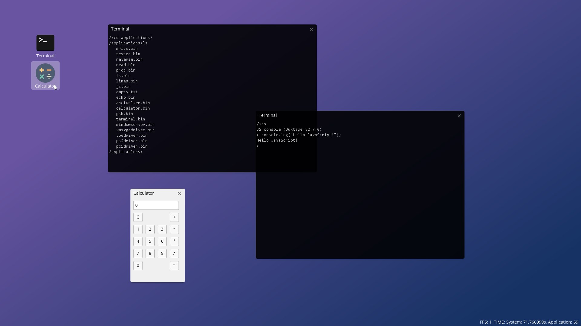
Task: Tap digit 7 on the Calculator
Action: tap(138, 254)
